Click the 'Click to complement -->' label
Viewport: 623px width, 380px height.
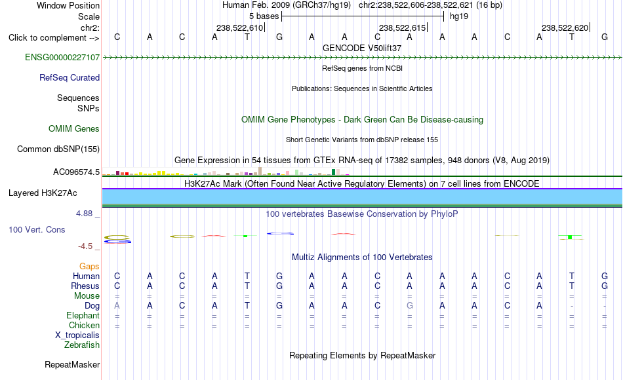[x=54, y=38]
